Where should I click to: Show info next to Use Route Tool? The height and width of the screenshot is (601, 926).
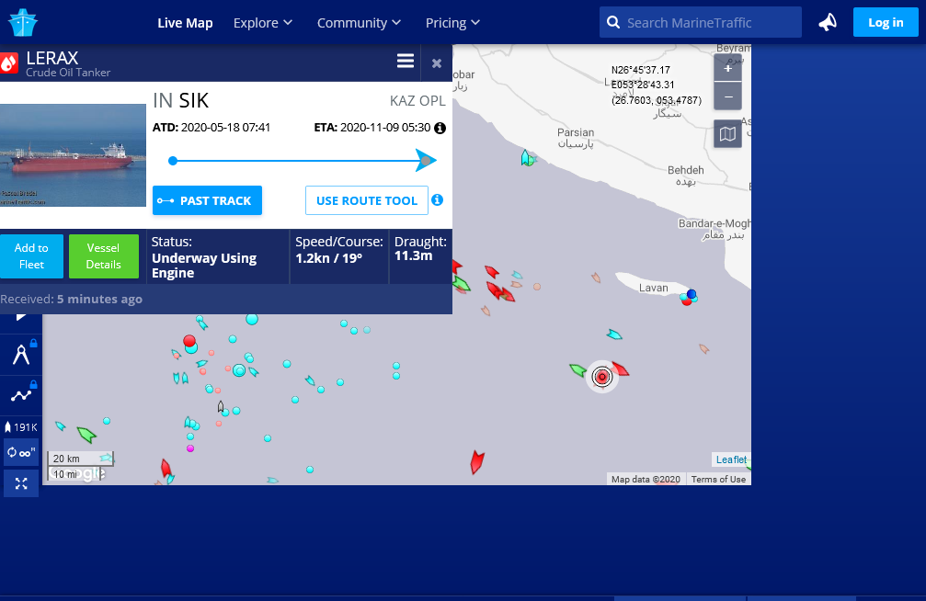click(x=437, y=200)
